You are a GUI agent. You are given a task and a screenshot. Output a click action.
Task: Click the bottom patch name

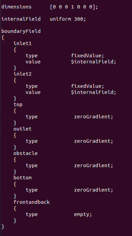23,178
